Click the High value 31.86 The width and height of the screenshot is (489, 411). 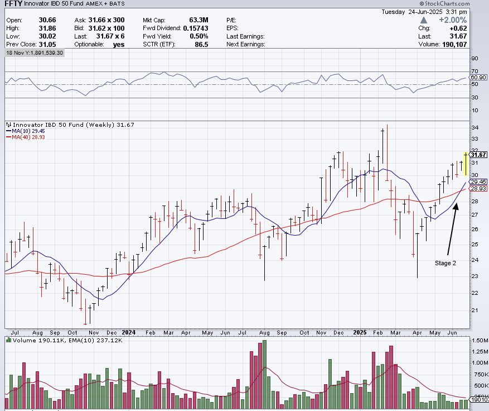pyautogui.click(x=47, y=28)
